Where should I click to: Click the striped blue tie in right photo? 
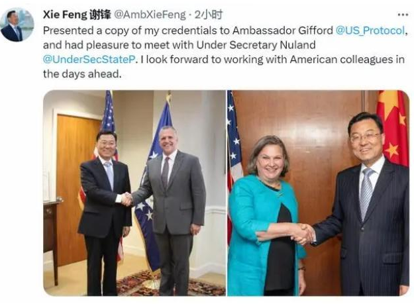(x=366, y=193)
